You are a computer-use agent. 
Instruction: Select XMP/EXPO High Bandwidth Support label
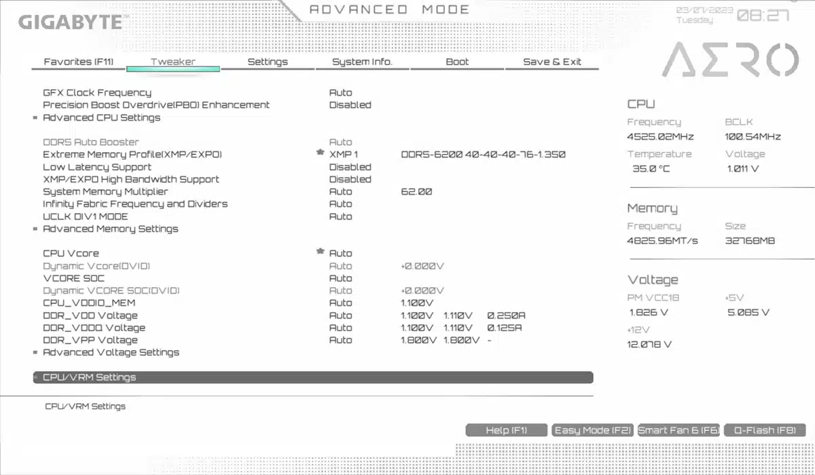tap(131, 179)
